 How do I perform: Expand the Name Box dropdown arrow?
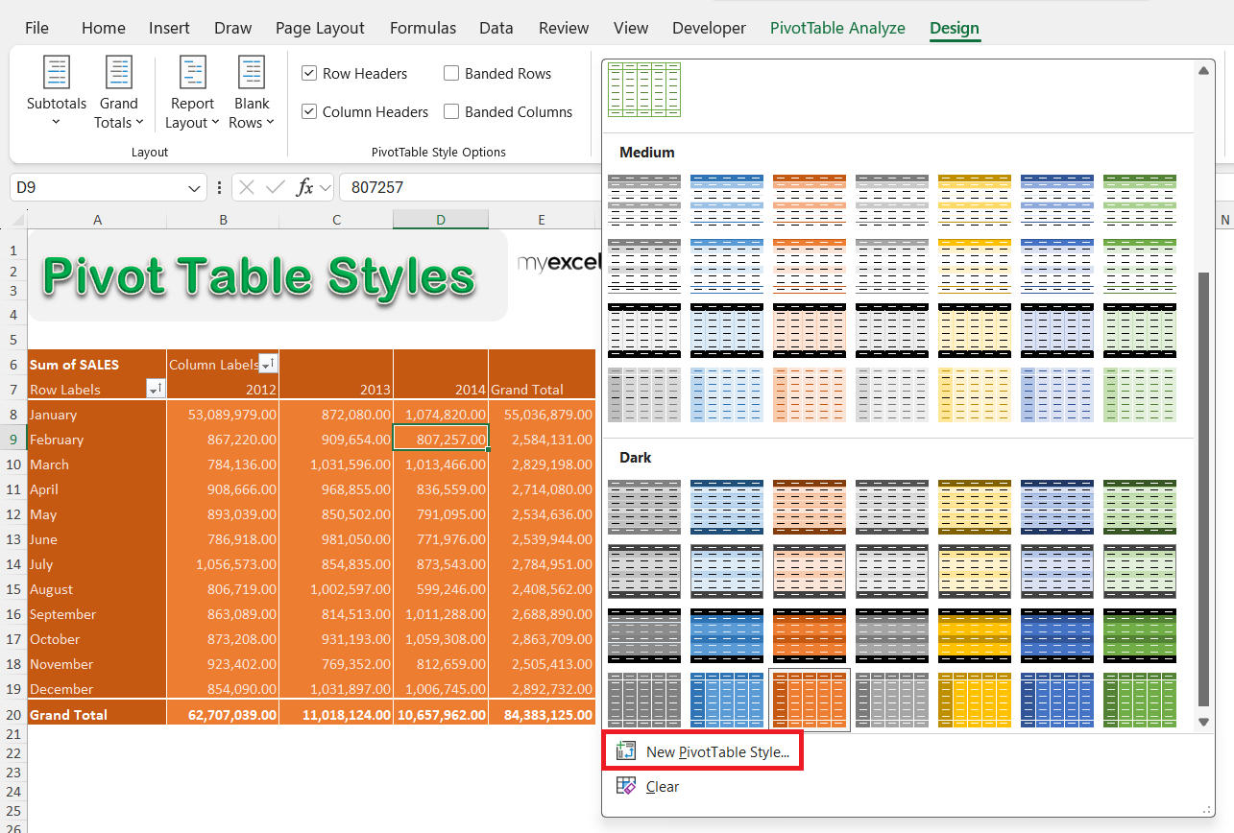click(195, 188)
